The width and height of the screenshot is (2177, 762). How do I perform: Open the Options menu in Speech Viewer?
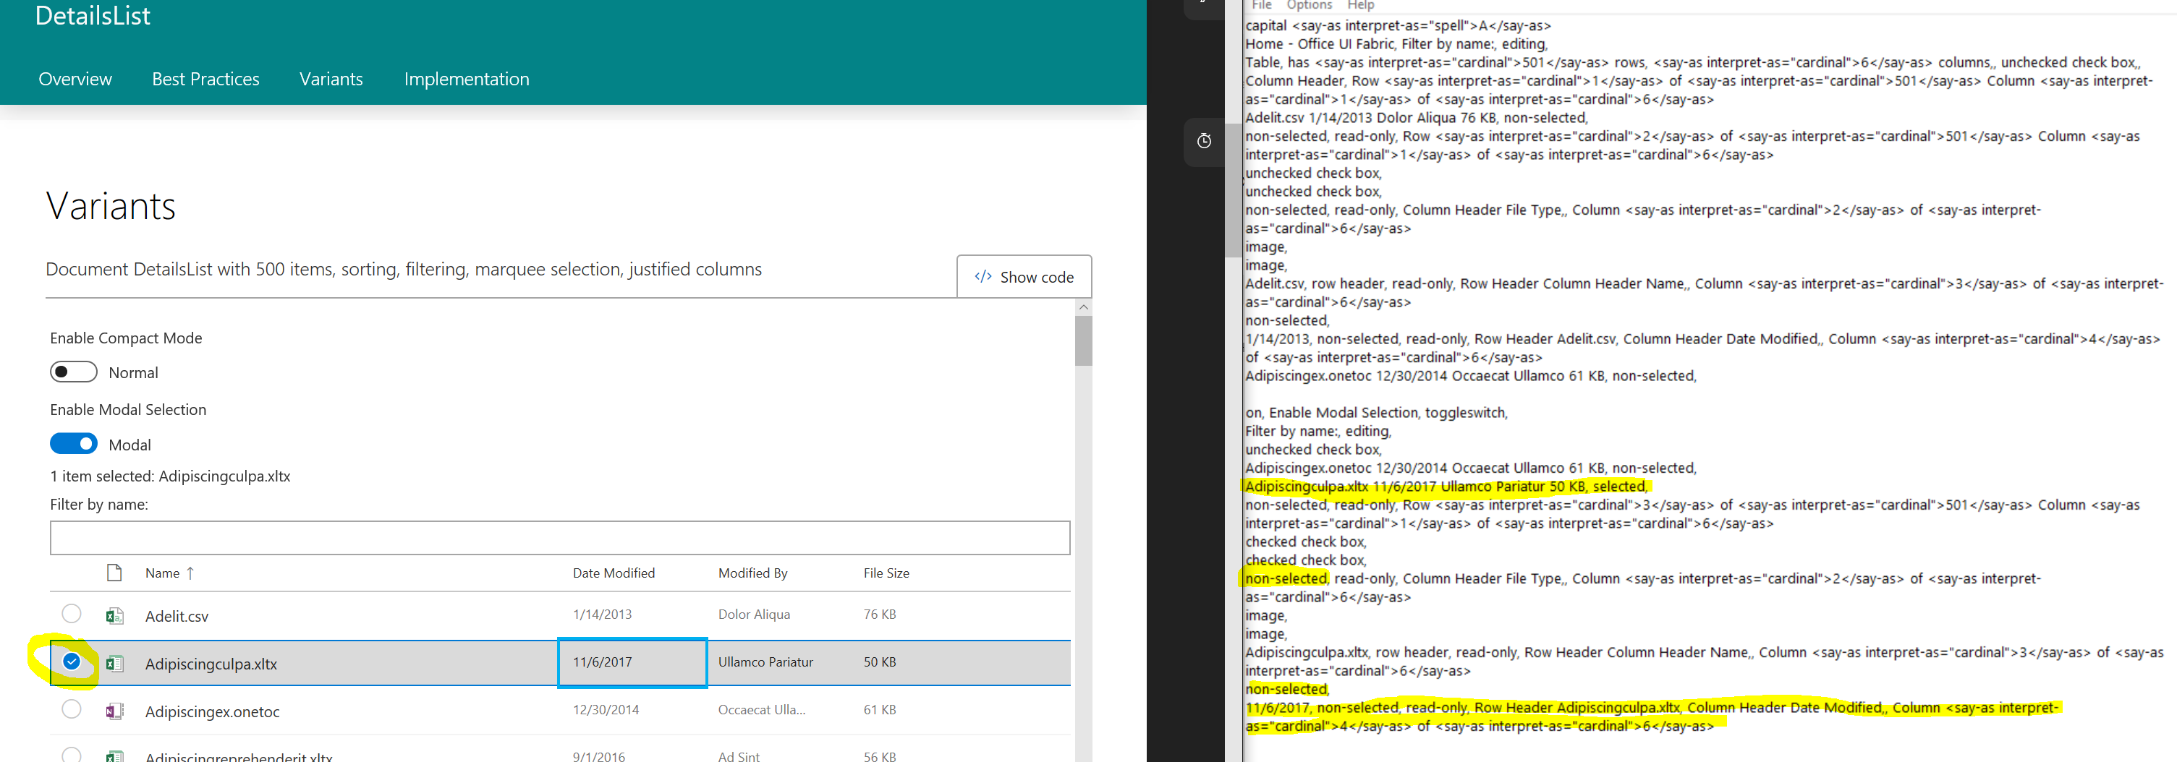(1309, 5)
